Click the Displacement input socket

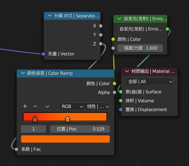tap(121, 109)
